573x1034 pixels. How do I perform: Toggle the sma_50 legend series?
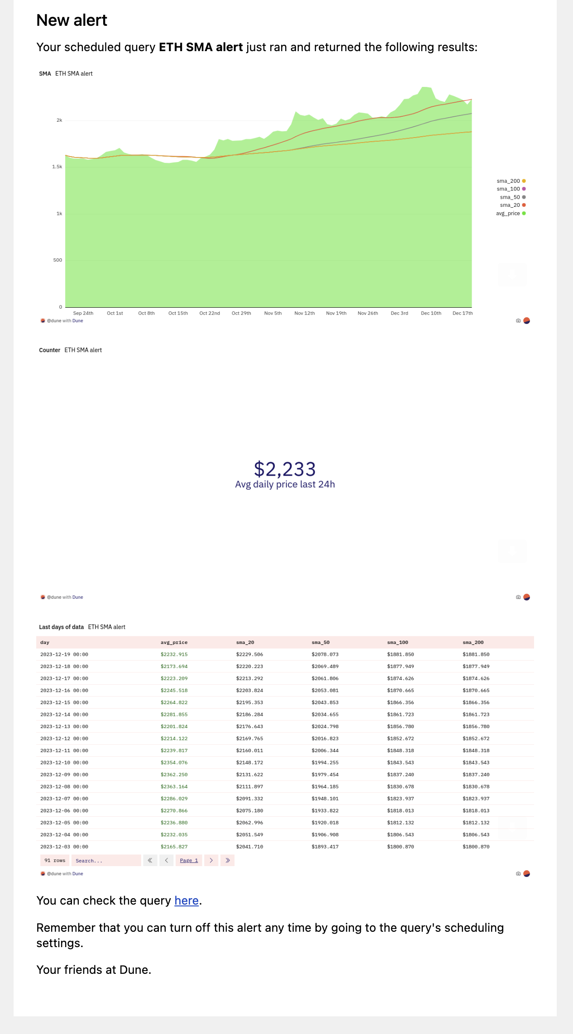click(x=513, y=197)
